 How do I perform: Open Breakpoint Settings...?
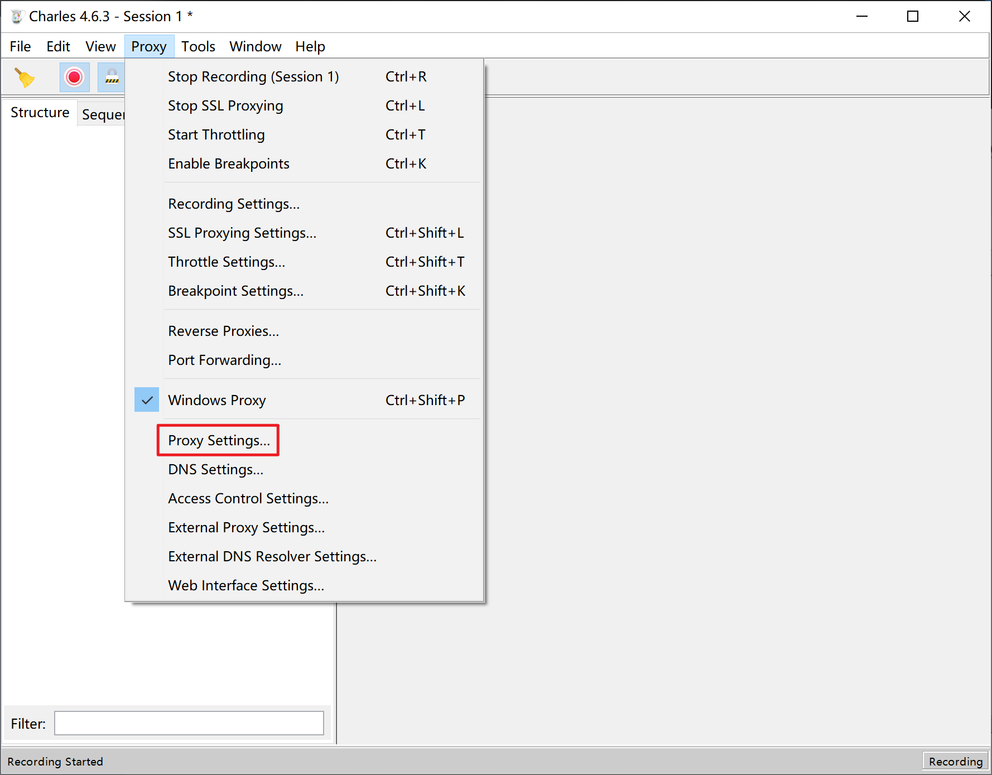(304, 291)
